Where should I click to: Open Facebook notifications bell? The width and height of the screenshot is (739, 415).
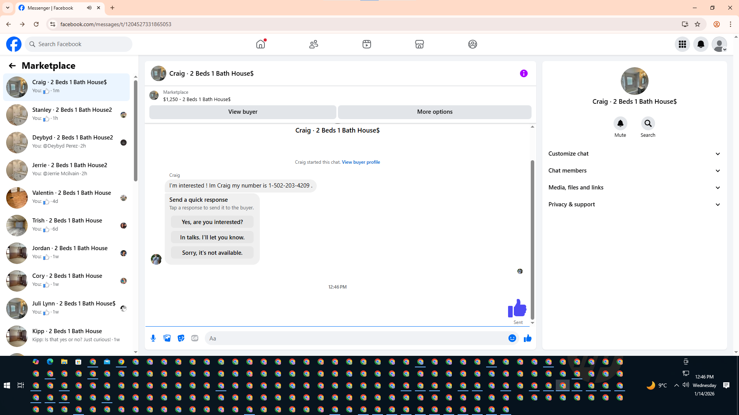(701, 44)
